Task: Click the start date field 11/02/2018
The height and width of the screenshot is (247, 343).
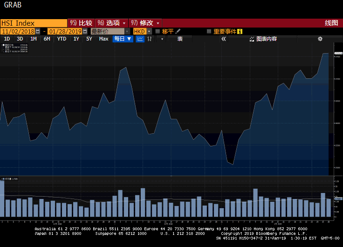Action: [x=18, y=31]
